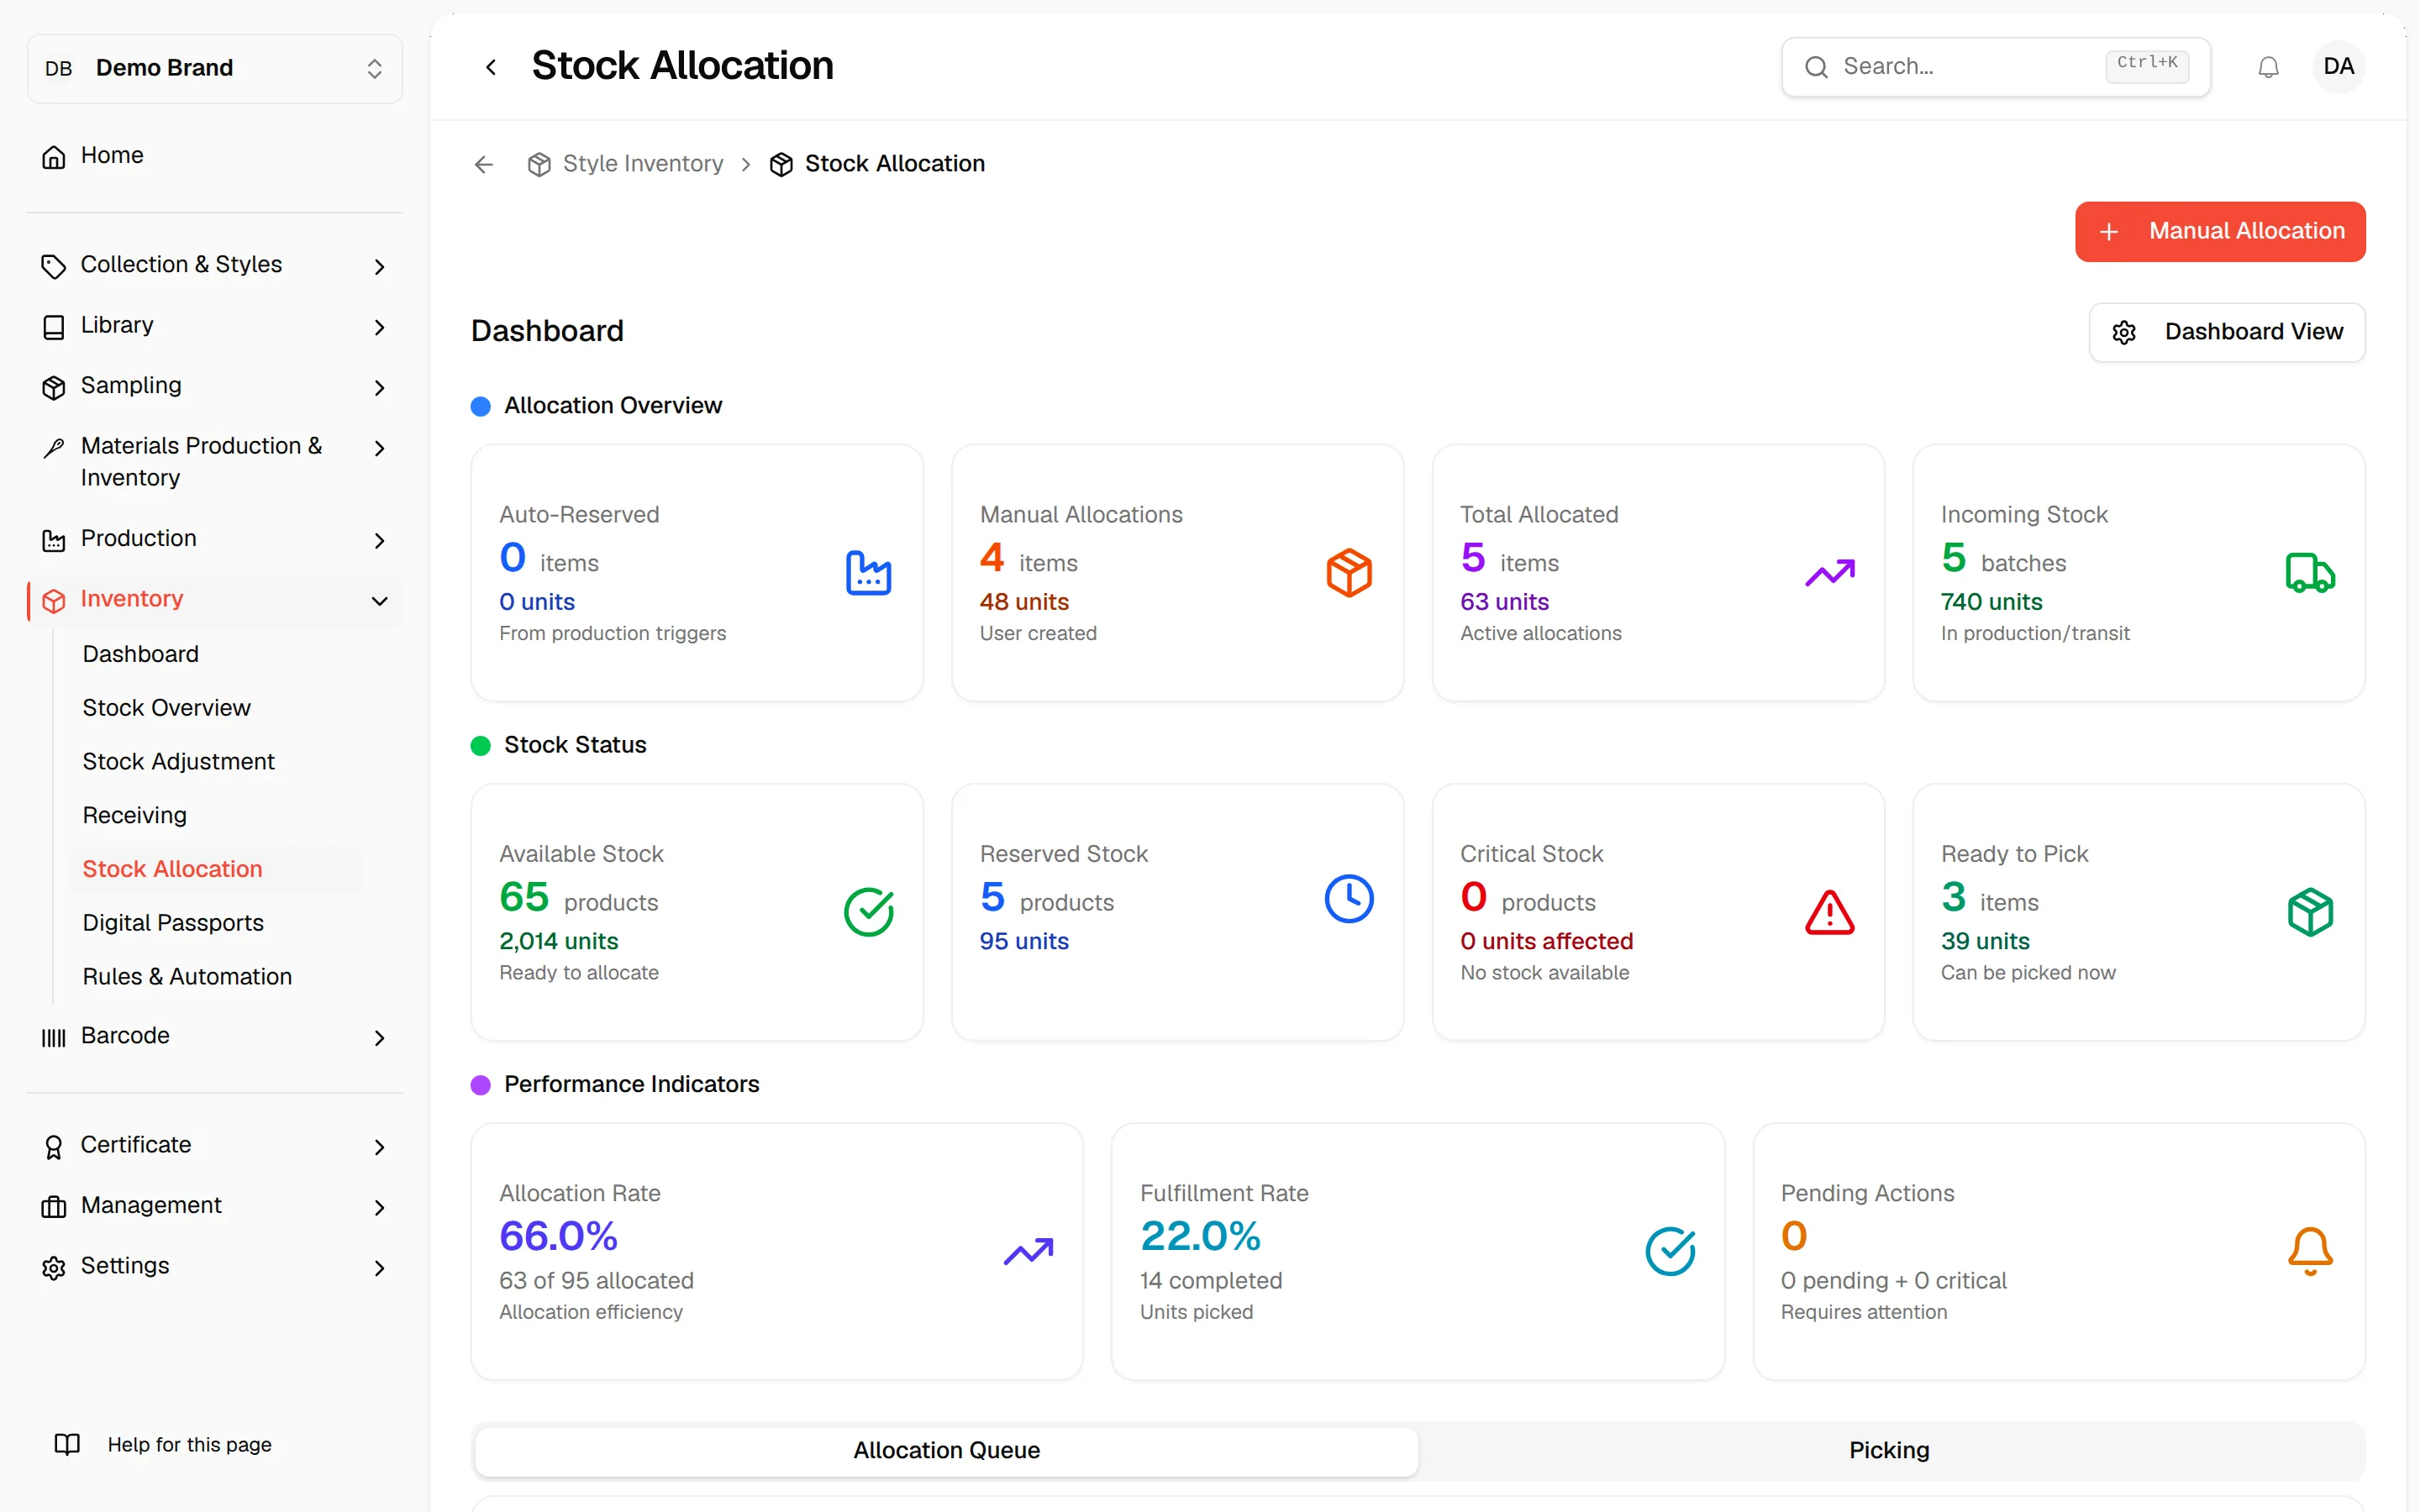This screenshot has width=2420, height=1512.
Task: Click the Total Allocated trending arrow icon
Action: tap(1830, 573)
